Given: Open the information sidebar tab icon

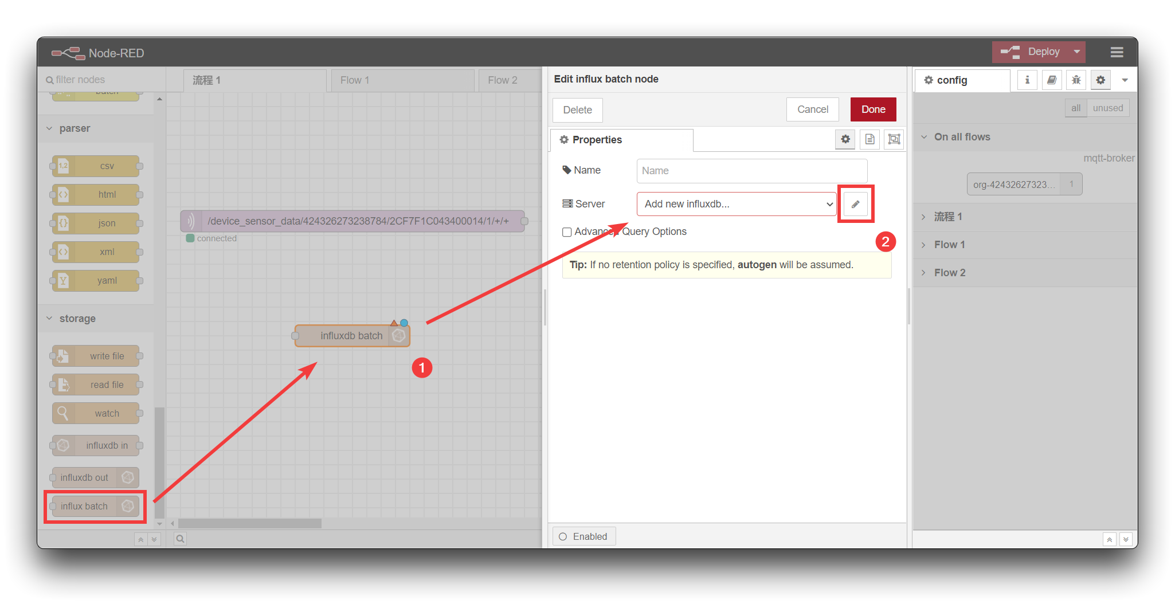Looking at the screenshot, I should [x=1027, y=80].
